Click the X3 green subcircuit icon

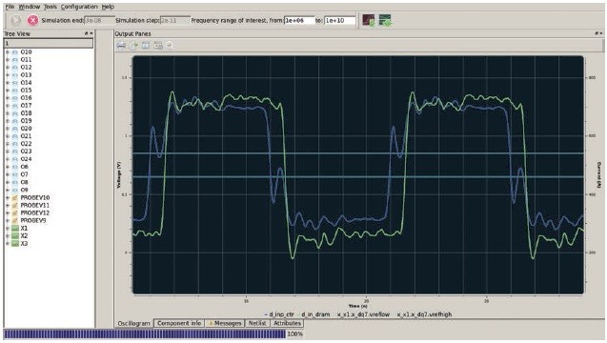click(x=15, y=244)
